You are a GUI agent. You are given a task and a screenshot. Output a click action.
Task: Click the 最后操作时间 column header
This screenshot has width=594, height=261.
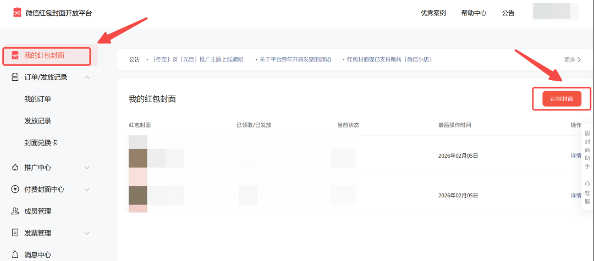coord(455,125)
